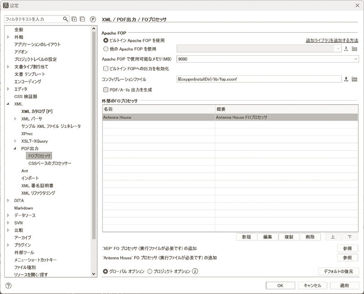
Task: Expand the データソース tree node
Action: (8, 216)
